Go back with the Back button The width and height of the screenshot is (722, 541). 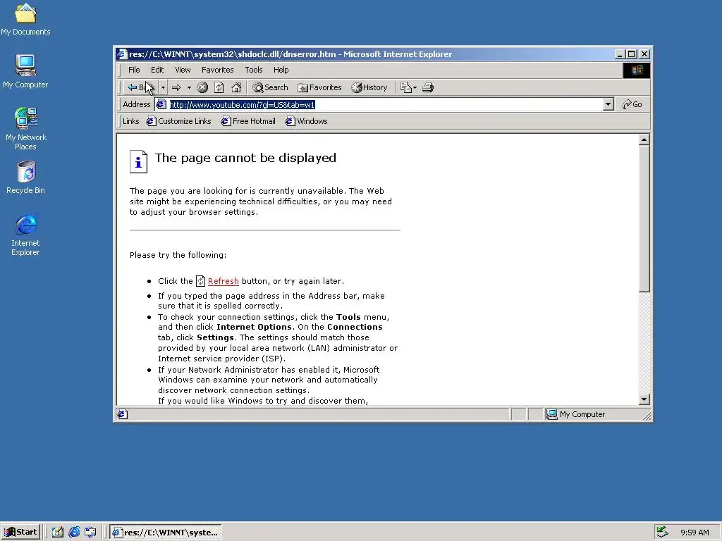tap(141, 87)
